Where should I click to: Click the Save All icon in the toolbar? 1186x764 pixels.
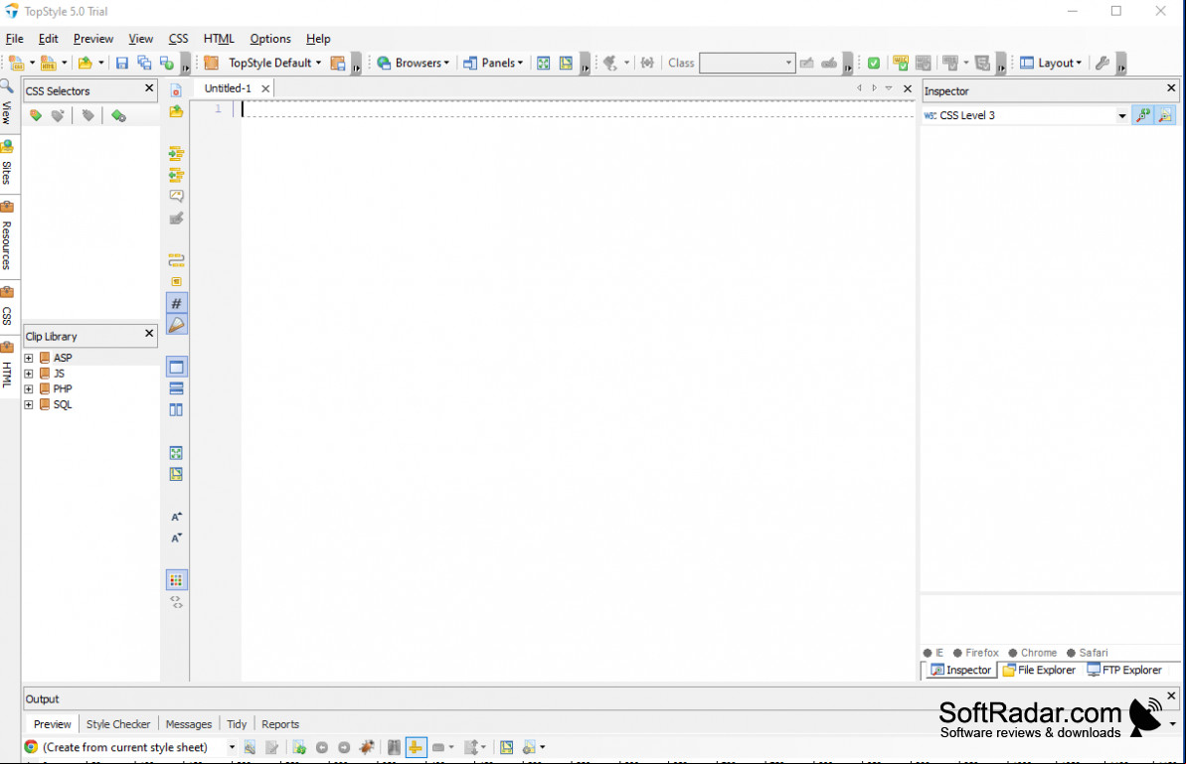(144, 63)
